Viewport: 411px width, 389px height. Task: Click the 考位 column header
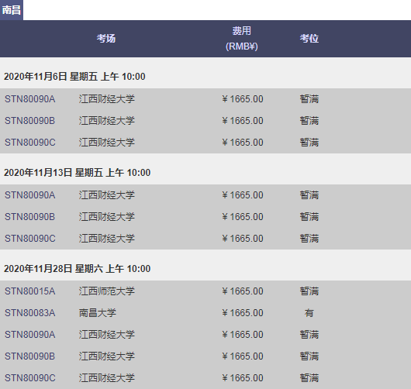tap(309, 39)
